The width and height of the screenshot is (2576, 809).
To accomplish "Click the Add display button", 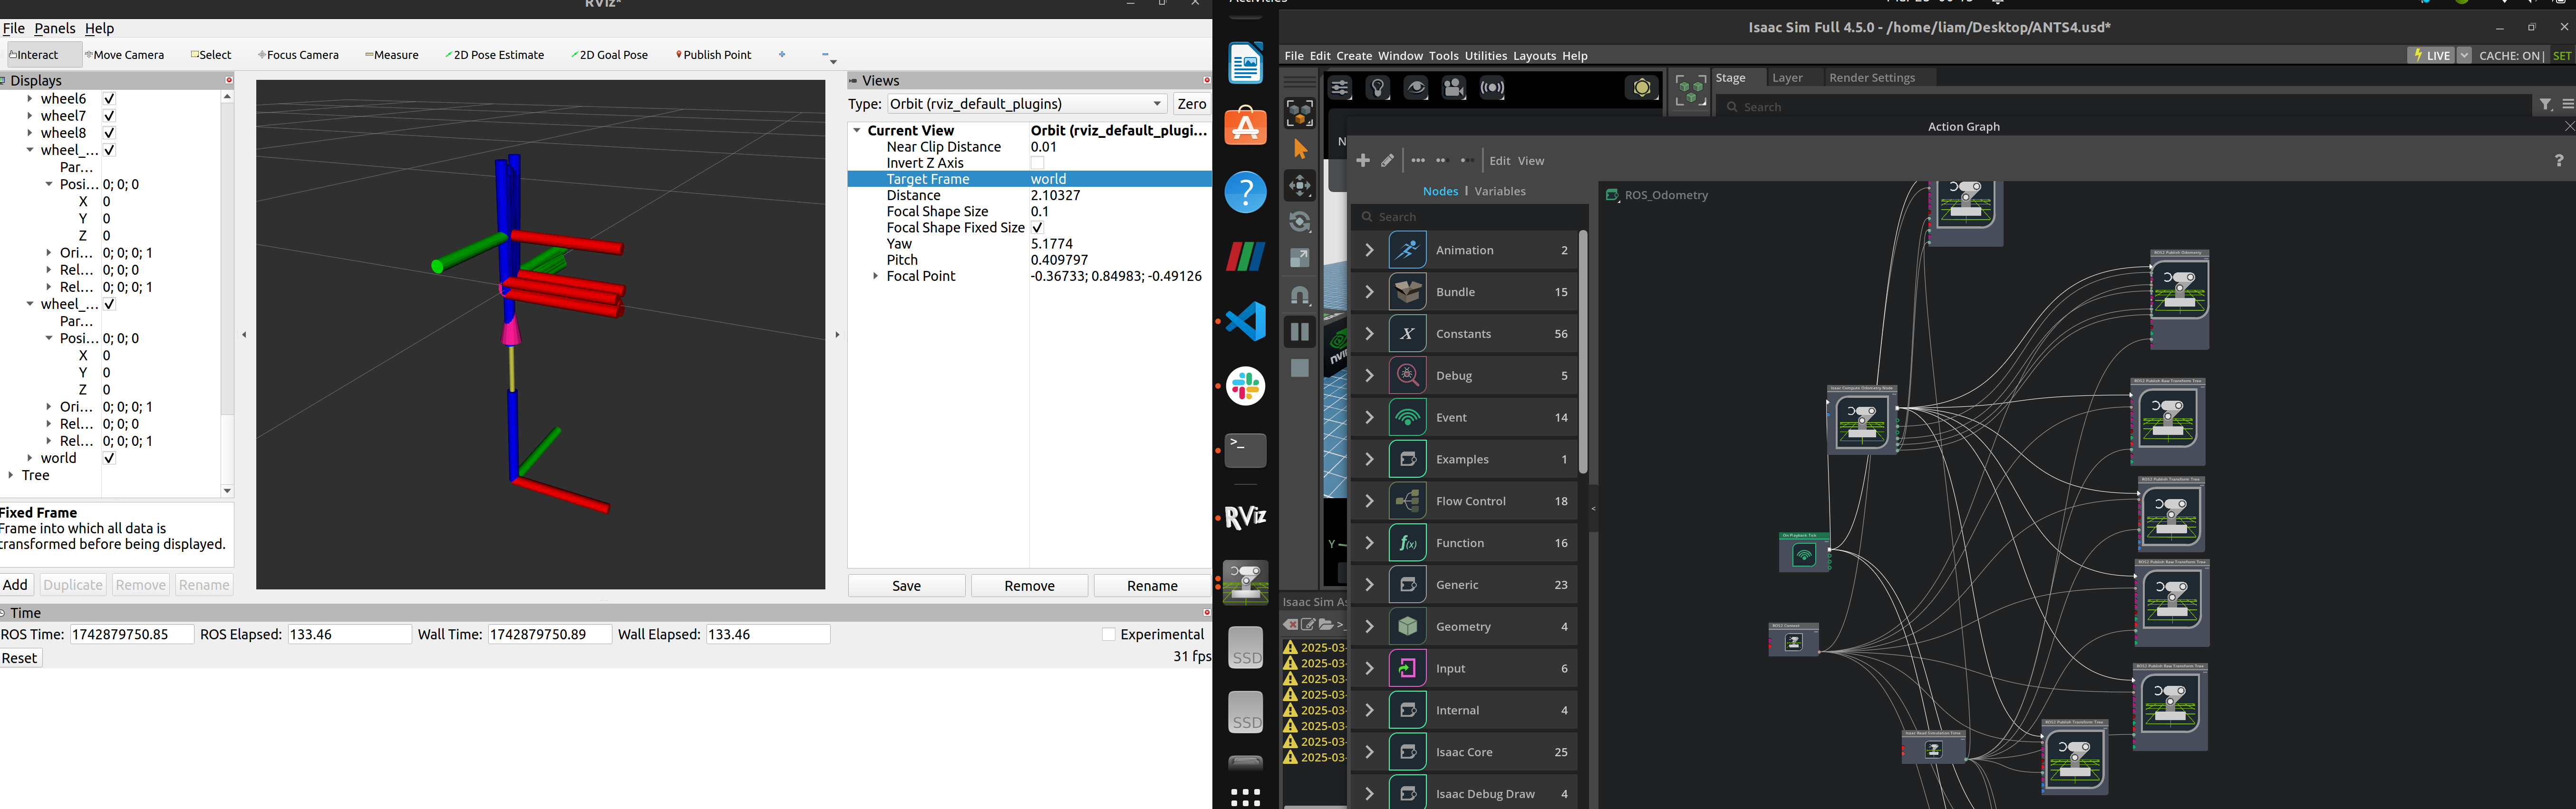I will (16, 585).
